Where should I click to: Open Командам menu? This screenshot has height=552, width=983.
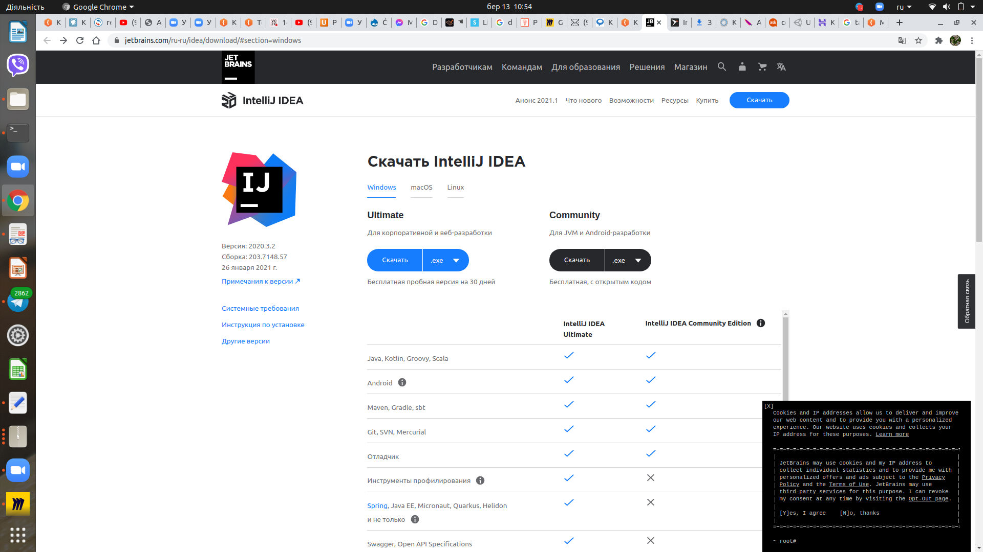pyautogui.click(x=522, y=67)
